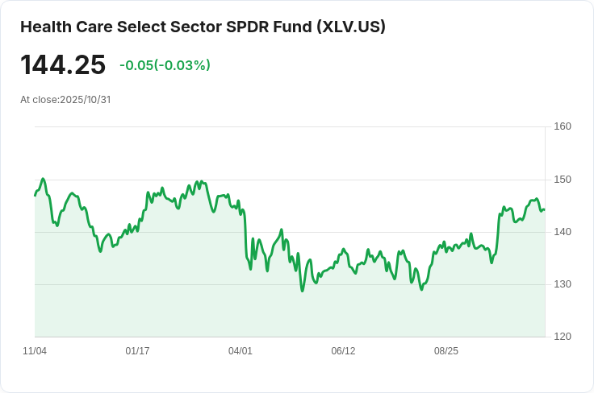
Task: Click the 06/12 x-axis date label
Action: (343, 351)
